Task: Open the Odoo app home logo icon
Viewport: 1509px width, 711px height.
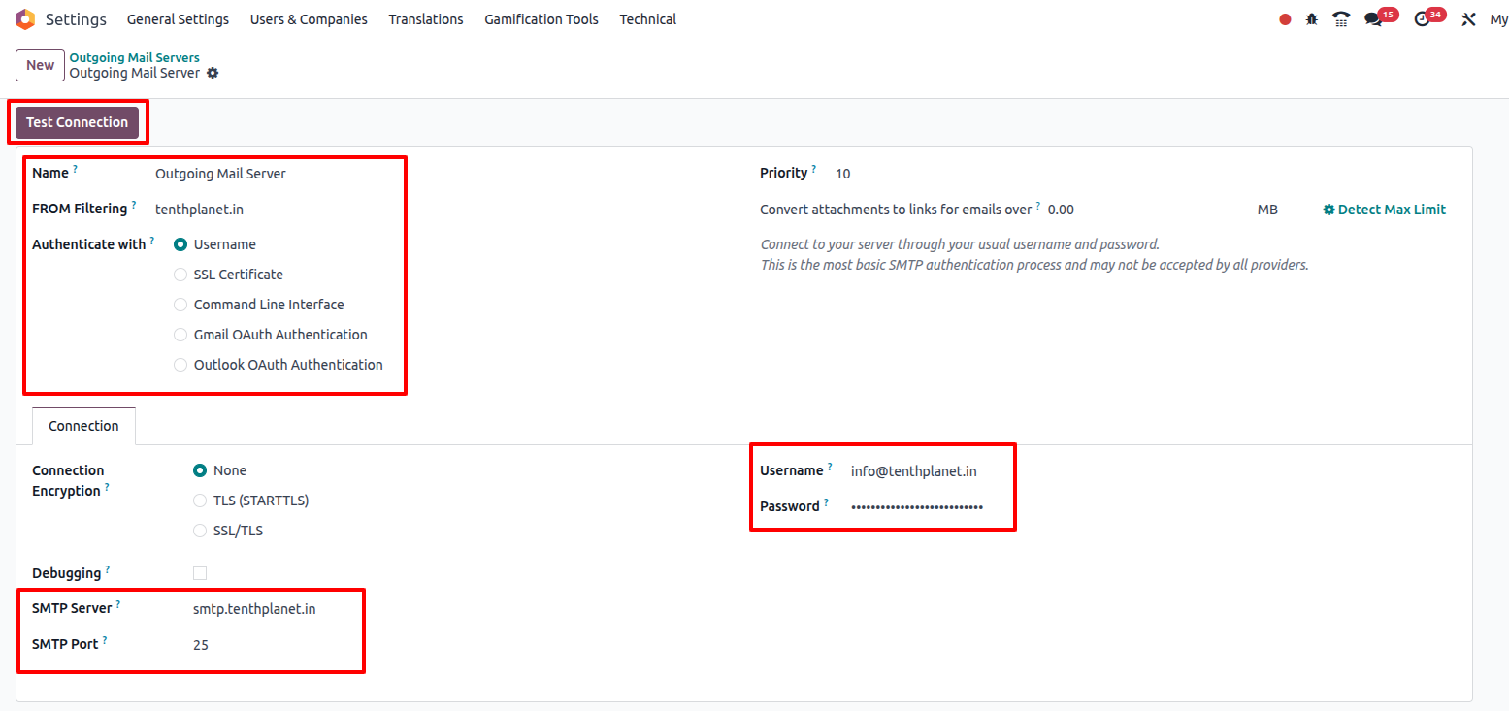Action: (24, 19)
